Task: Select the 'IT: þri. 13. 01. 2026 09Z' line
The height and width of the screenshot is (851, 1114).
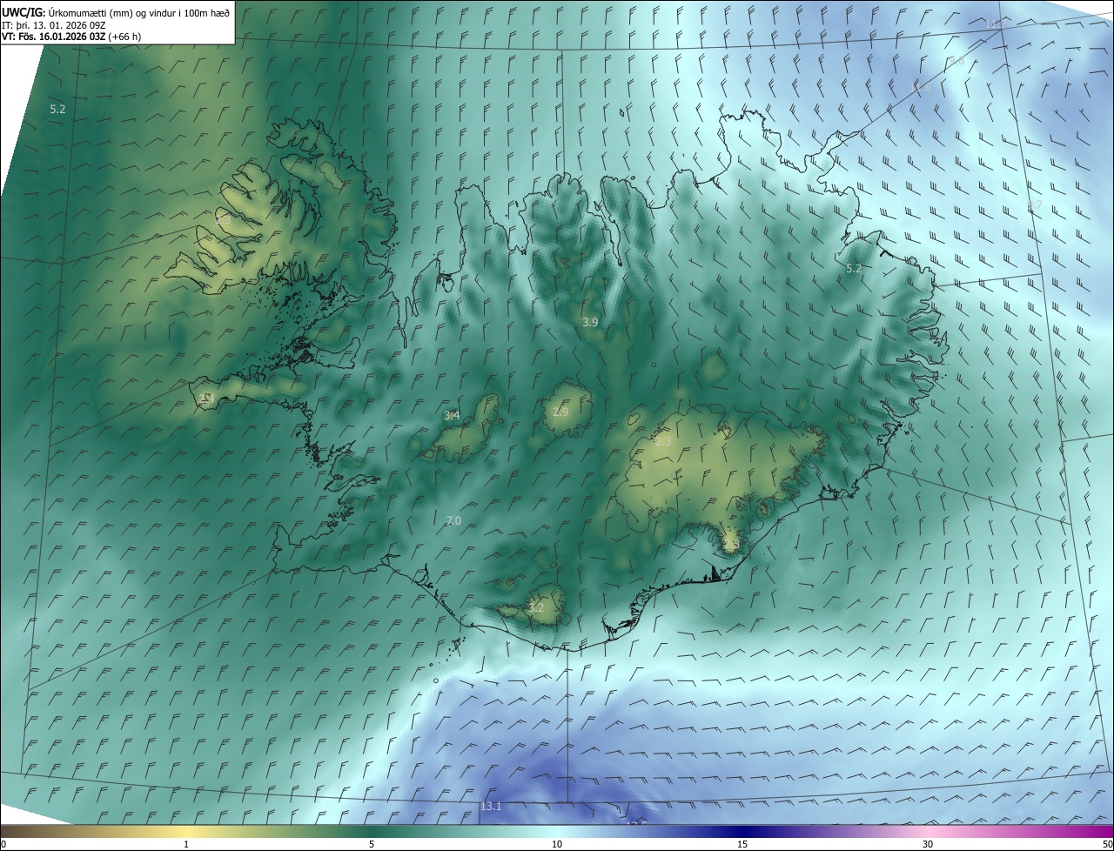Action: point(54,24)
